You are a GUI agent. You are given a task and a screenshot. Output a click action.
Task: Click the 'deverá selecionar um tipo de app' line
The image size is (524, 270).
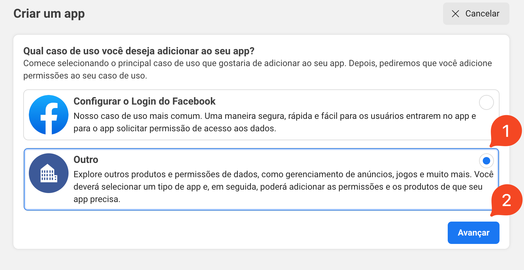278,187
